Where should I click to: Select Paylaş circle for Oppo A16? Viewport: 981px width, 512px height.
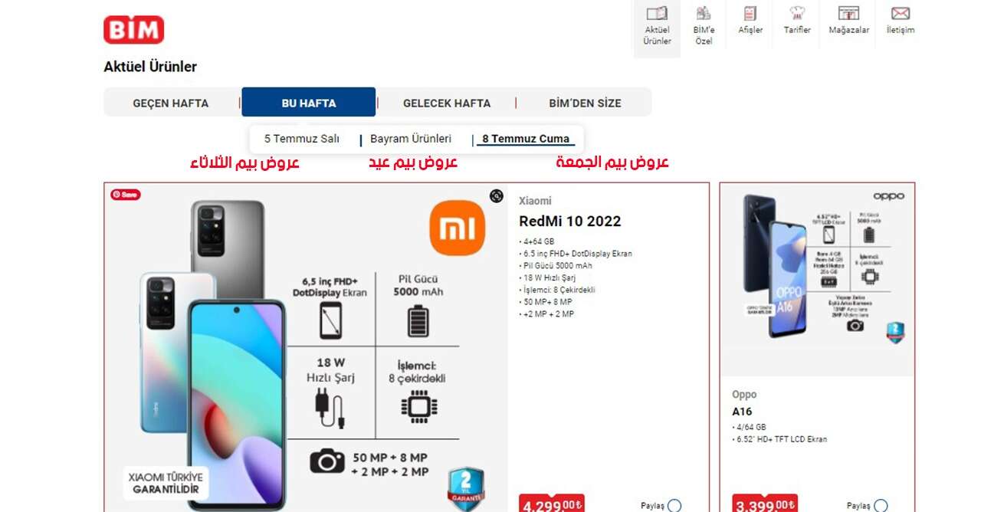tap(881, 505)
